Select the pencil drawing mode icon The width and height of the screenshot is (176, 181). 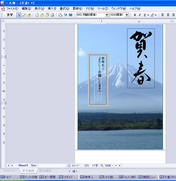click(x=24, y=15)
